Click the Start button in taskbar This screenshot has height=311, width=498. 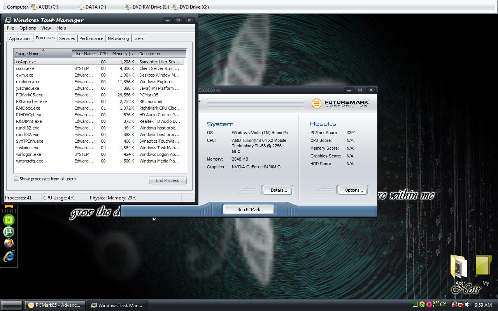12,305
